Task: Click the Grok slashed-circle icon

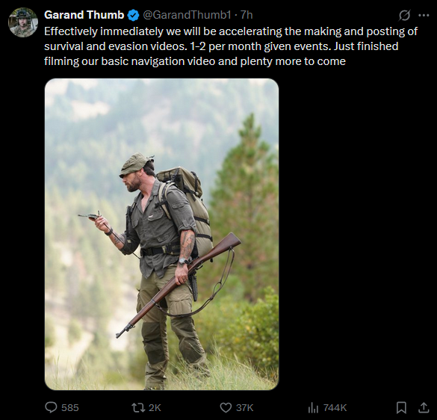Action: pos(404,15)
